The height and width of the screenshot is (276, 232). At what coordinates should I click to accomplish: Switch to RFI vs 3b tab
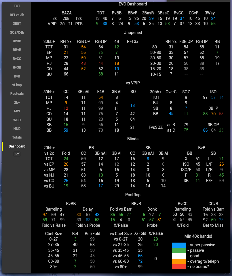pyautogui.click(x=17, y=15)
